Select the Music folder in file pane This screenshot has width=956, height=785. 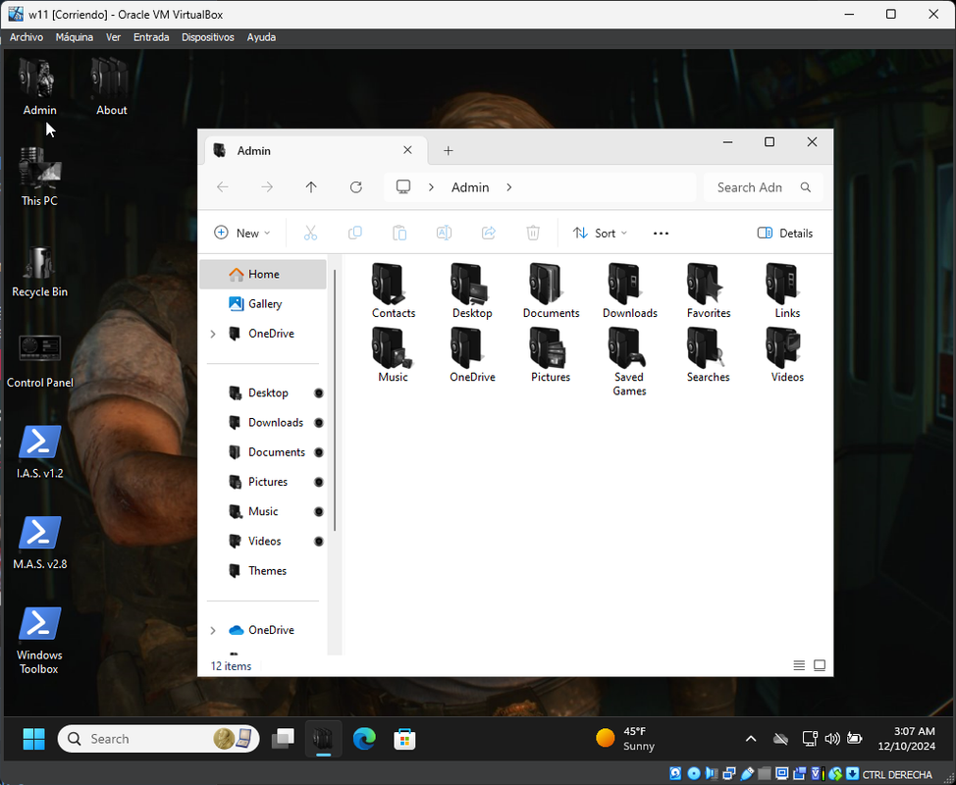[x=394, y=355]
